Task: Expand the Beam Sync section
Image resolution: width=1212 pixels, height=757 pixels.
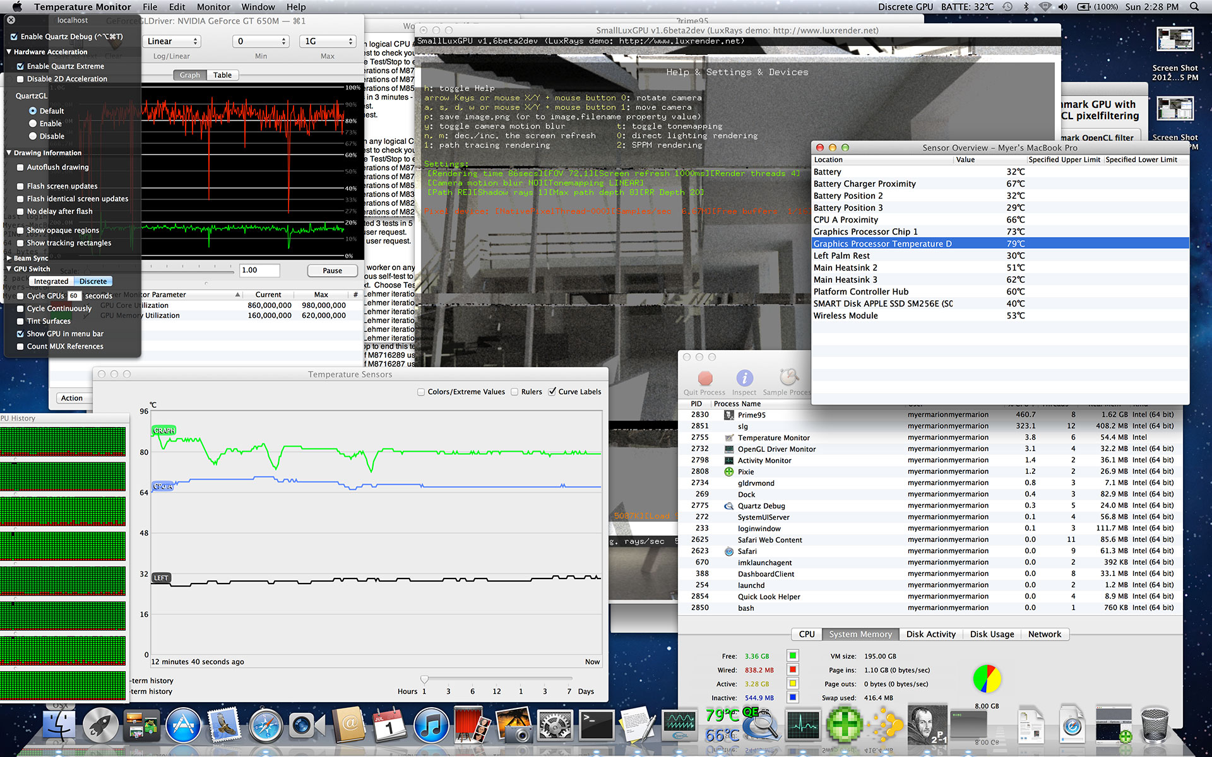Action: pyautogui.click(x=9, y=258)
